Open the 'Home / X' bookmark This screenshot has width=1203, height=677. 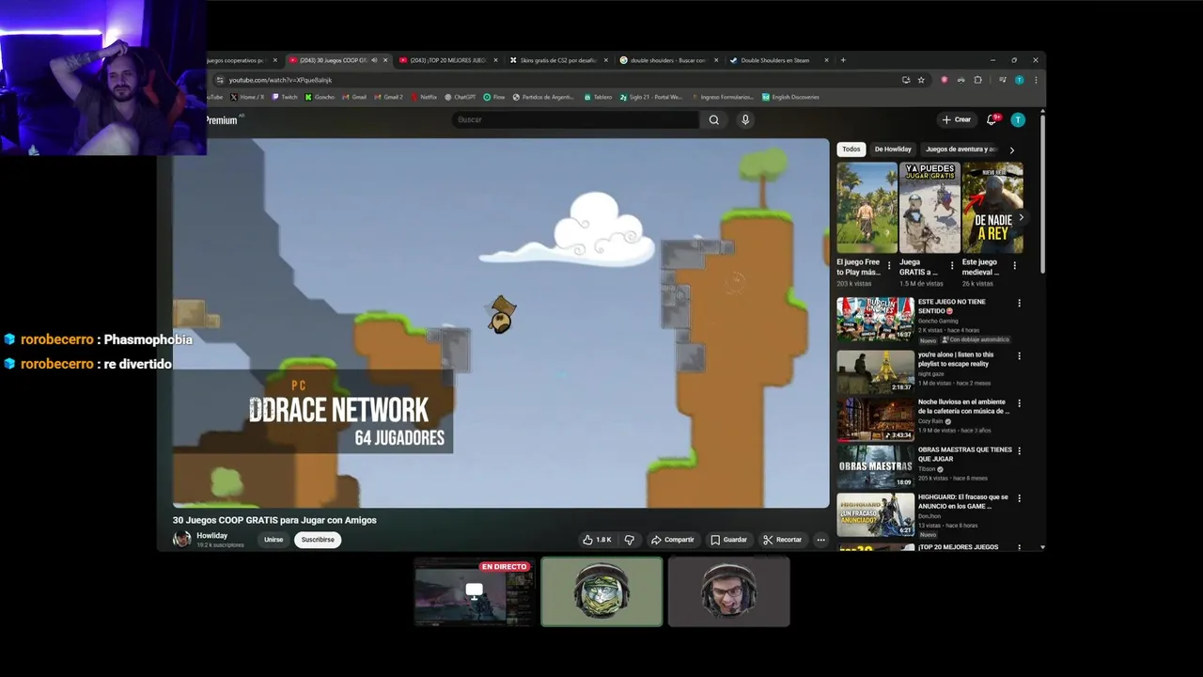247,97
